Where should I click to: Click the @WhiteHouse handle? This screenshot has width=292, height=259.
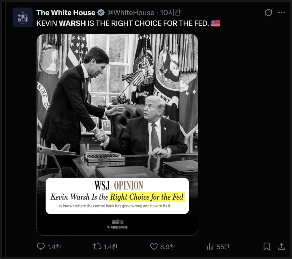tap(131, 13)
